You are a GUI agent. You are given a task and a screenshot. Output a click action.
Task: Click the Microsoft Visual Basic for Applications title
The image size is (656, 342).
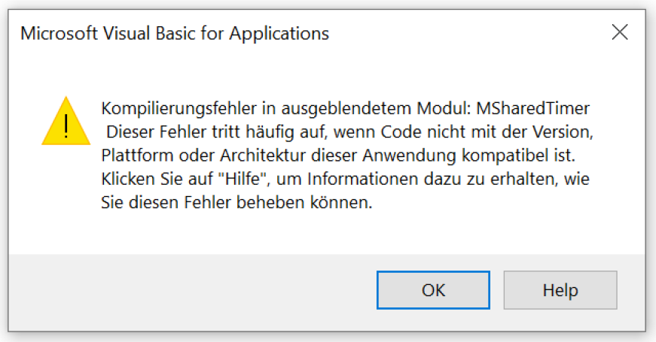click(x=175, y=33)
